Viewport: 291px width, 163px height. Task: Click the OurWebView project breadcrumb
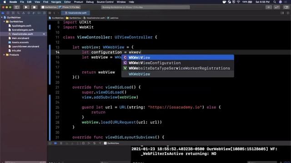(x=56, y=18)
